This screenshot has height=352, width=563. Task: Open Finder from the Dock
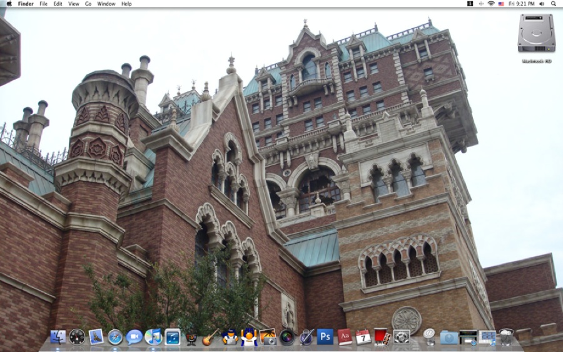pos(58,337)
